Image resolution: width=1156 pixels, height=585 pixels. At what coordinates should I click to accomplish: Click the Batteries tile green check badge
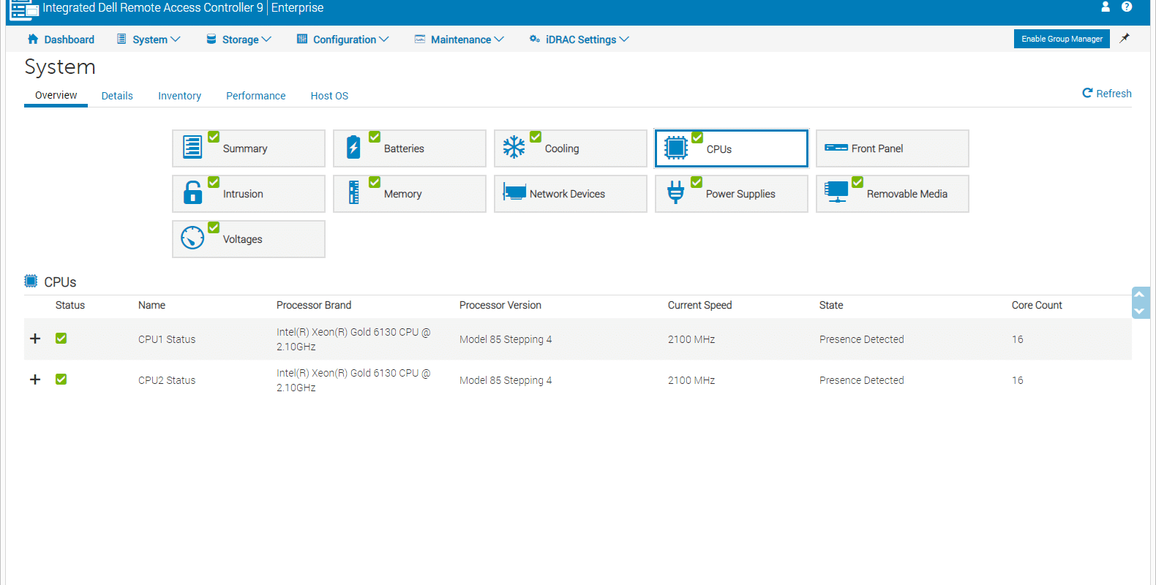pos(375,137)
